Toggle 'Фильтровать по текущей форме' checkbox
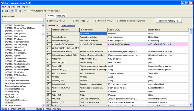Image resolution: width=194 pixels, height=111 pixels. click(30, 11)
